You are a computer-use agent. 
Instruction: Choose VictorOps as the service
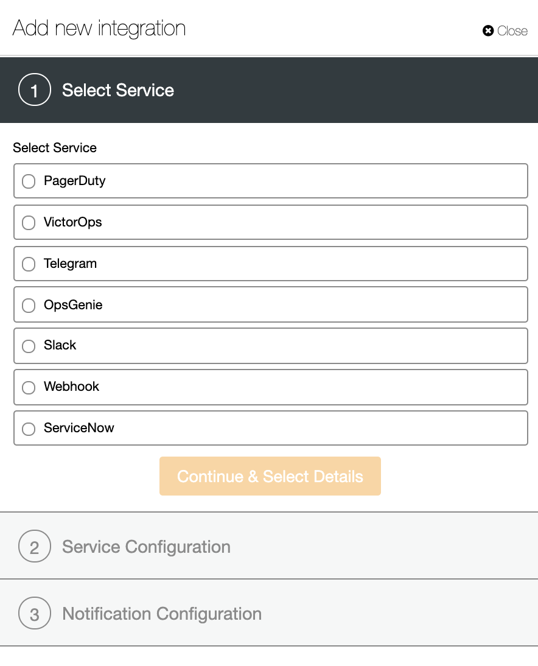(x=29, y=223)
